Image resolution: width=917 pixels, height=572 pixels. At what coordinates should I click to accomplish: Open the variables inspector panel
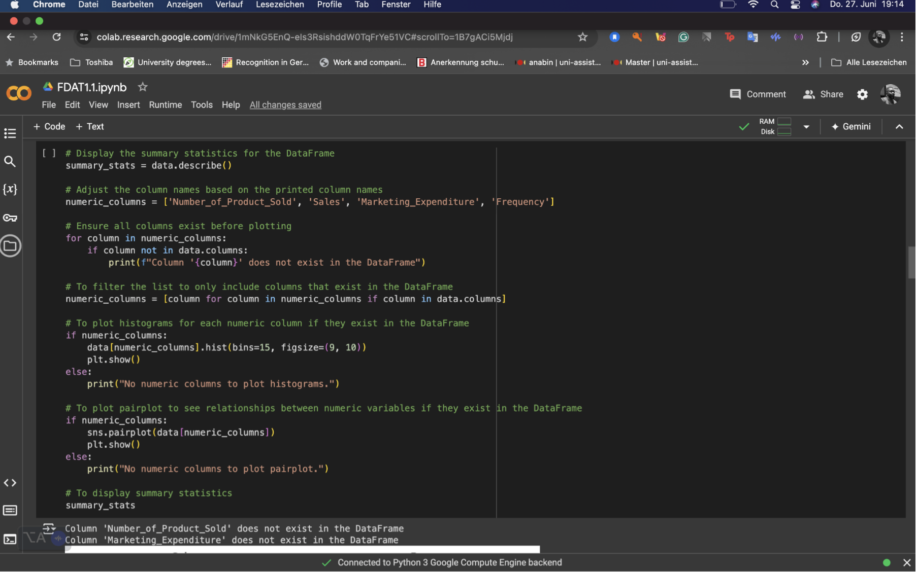[10, 190]
